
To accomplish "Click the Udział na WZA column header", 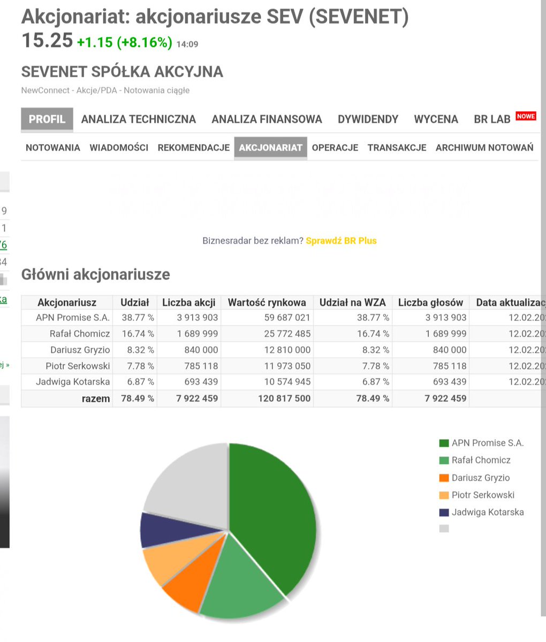I will [352, 303].
